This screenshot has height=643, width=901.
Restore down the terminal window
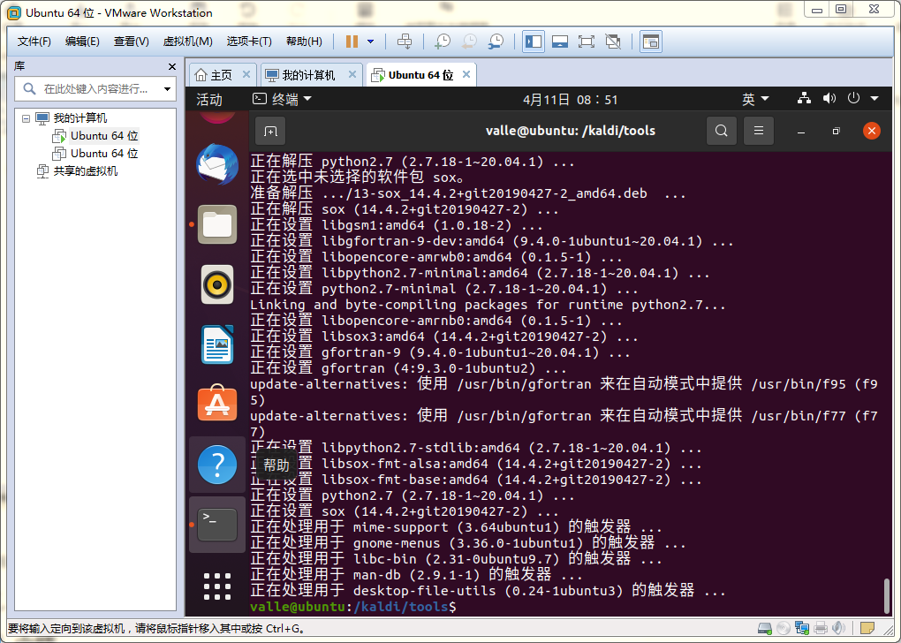(836, 132)
